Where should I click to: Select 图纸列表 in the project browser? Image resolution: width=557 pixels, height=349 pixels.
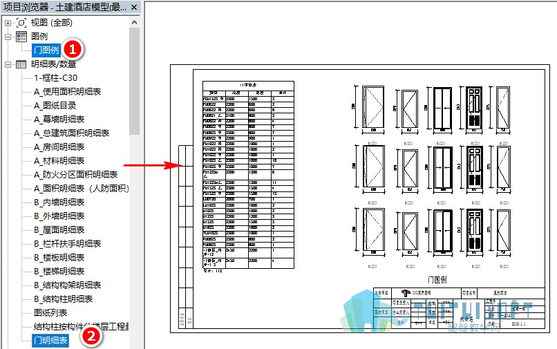(x=50, y=313)
